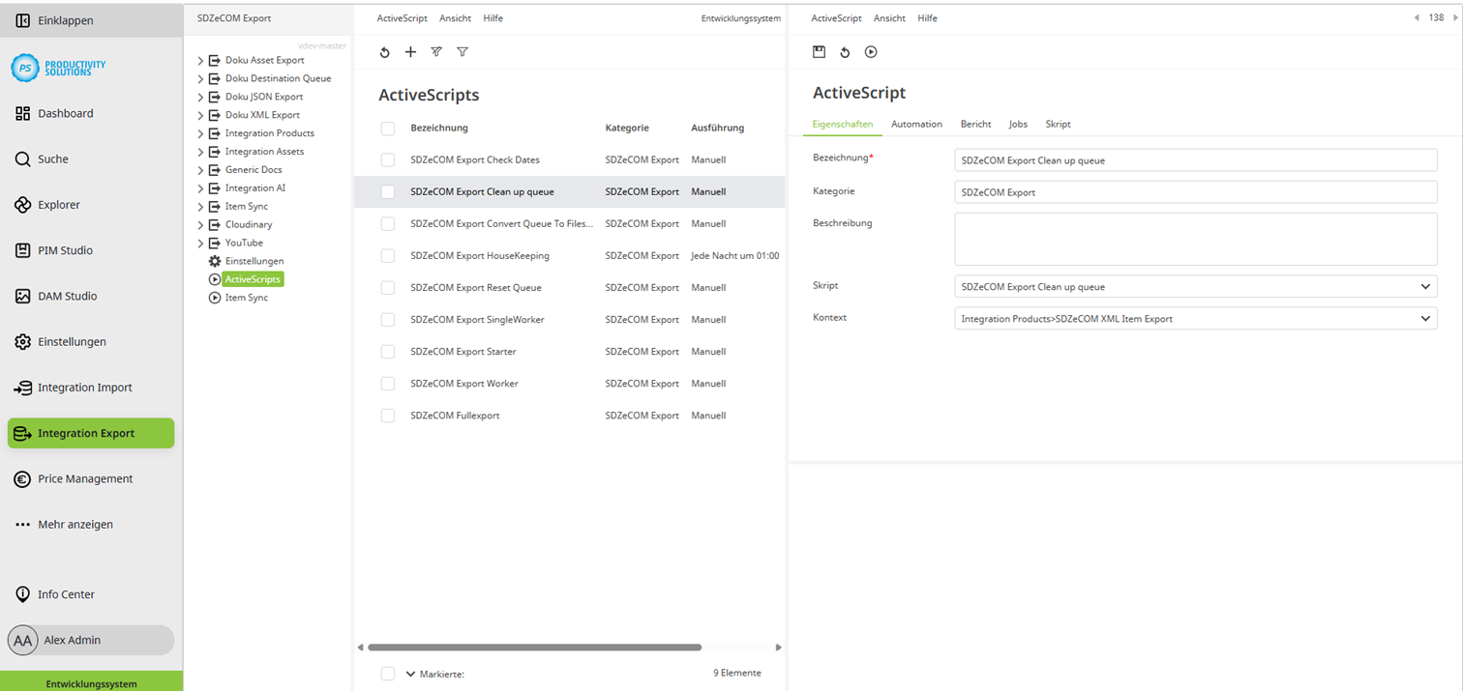
Task: Check the checkbox for SDZeCOM Export HouseKeeping
Action: [x=388, y=255]
